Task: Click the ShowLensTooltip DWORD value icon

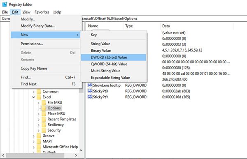Action: pyautogui.click(x=90, y=85)
